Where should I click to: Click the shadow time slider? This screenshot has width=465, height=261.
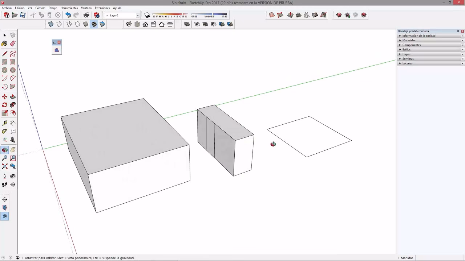(x=213, y=14)
